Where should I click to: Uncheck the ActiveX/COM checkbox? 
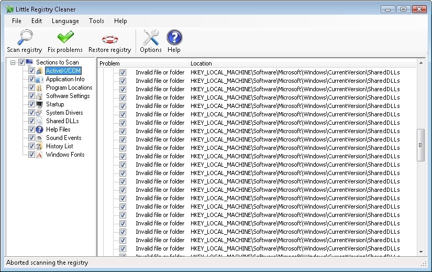click(x=31, y=71)
